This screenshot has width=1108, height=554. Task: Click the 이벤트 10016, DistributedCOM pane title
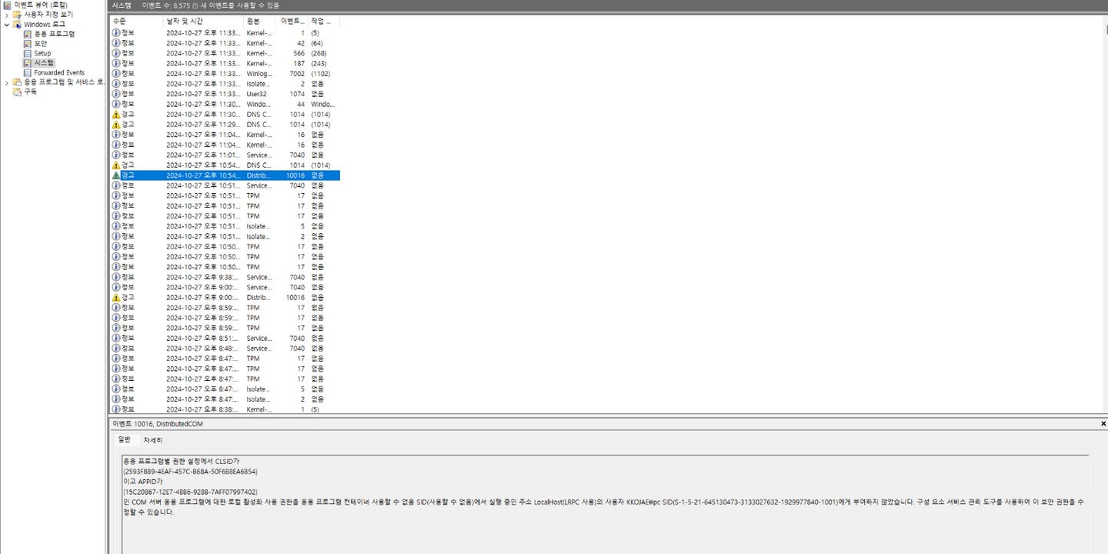pyautogui.click(x=158, y=424)
